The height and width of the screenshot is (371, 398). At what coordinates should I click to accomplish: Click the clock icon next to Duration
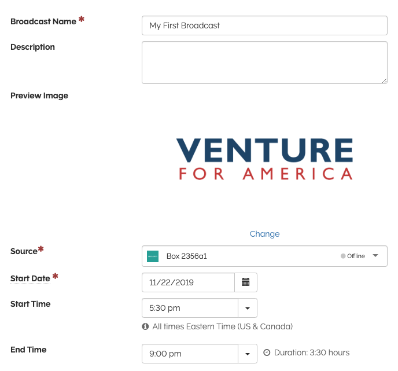267,352
